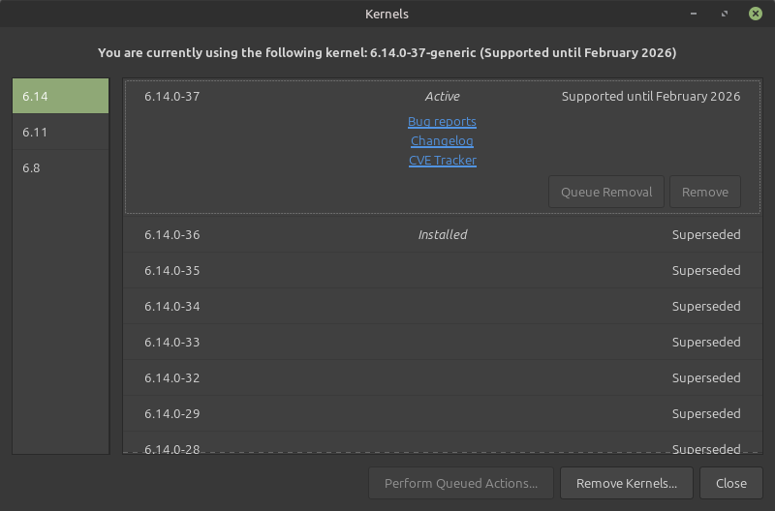Open the Changelog link
The width and height of the screenshot is (775, 511).
442,141
